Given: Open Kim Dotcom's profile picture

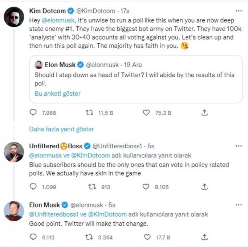Looking at the screenshot, I should (14, 17).
